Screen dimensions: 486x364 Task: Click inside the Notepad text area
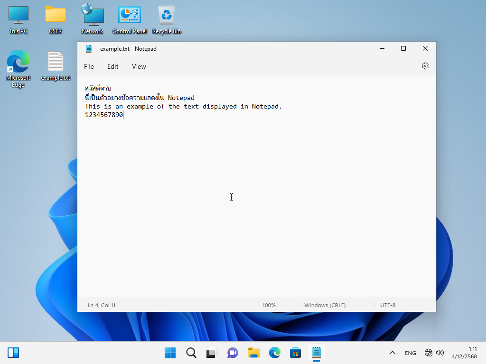point(256,199)
